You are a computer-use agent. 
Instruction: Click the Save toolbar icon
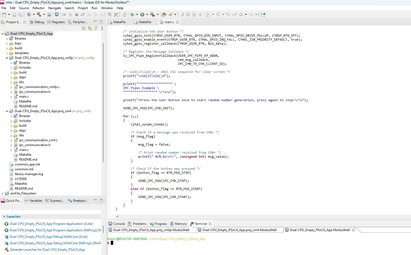(x=14, y=15)
